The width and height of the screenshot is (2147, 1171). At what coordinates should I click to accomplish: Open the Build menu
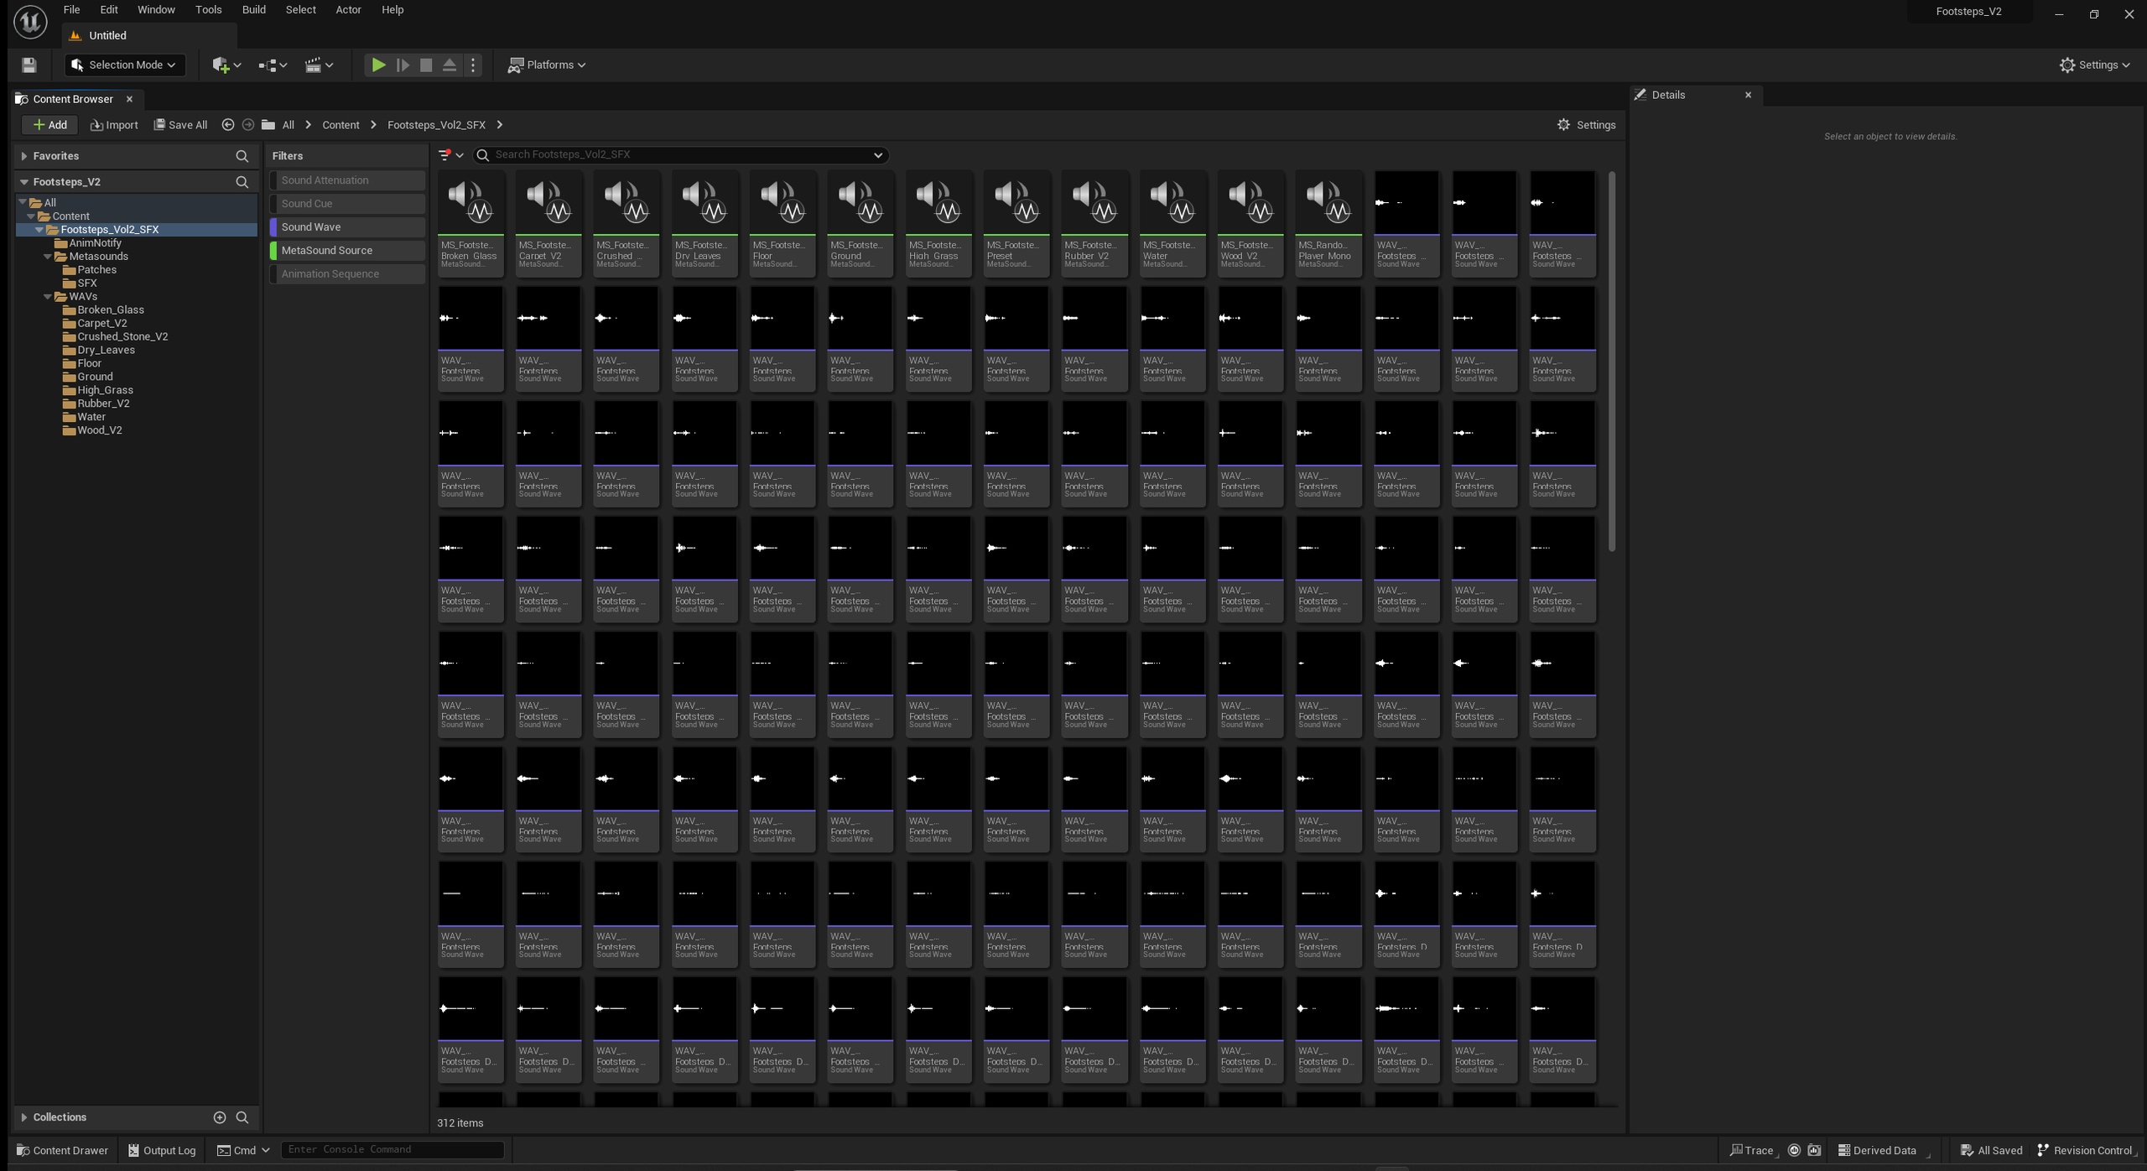coord(253,10)
